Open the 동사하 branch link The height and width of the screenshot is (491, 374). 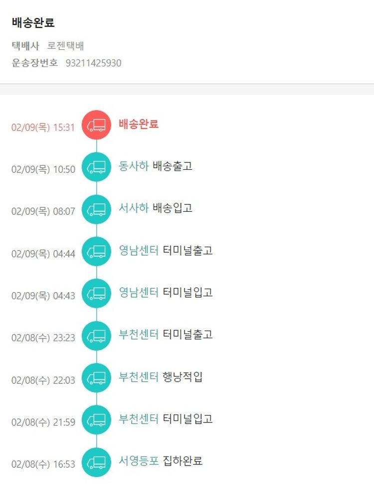134,166
